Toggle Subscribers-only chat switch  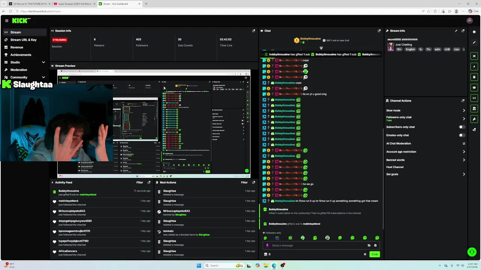click(x=462, y=127)
